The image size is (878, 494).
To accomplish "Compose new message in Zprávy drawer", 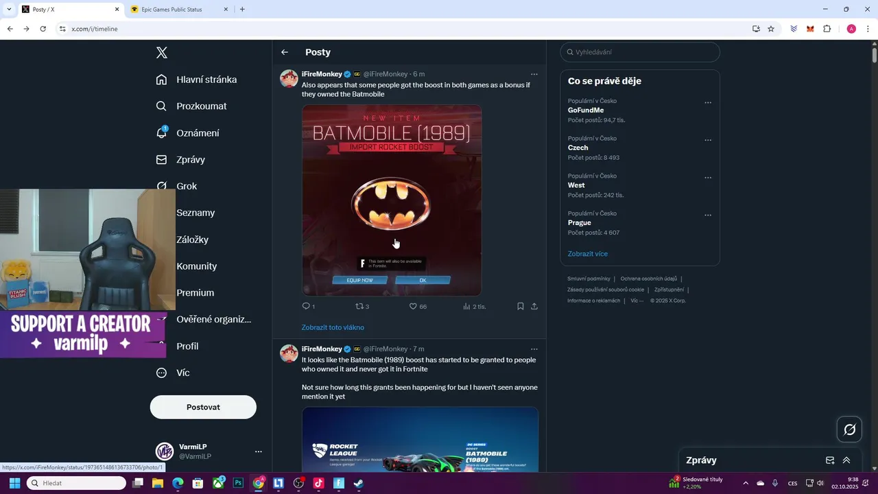I will pyautogui.click(x=830, y=460).
